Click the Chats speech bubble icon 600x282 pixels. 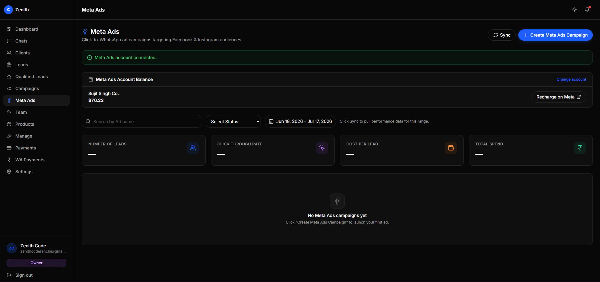(x=9, y=41)
